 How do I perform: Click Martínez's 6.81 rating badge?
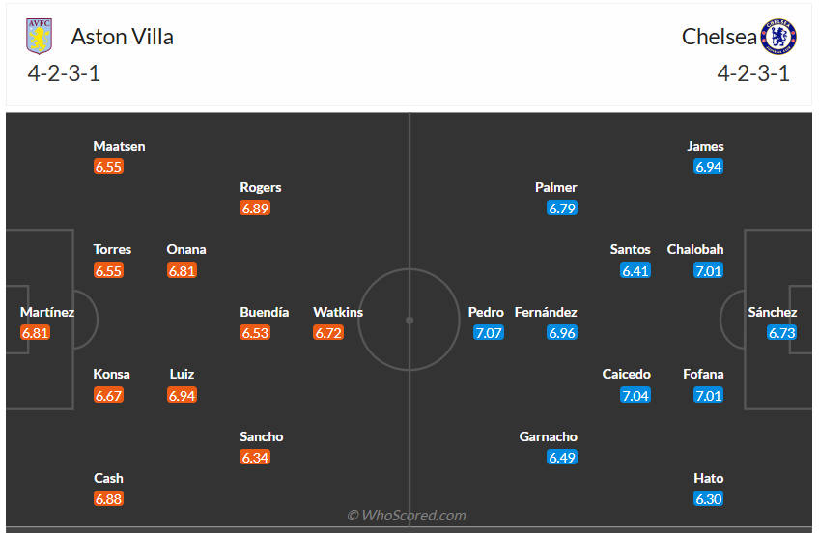[x=35, y=333]
